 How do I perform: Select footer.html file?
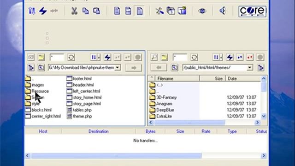(x=79, y=78)
